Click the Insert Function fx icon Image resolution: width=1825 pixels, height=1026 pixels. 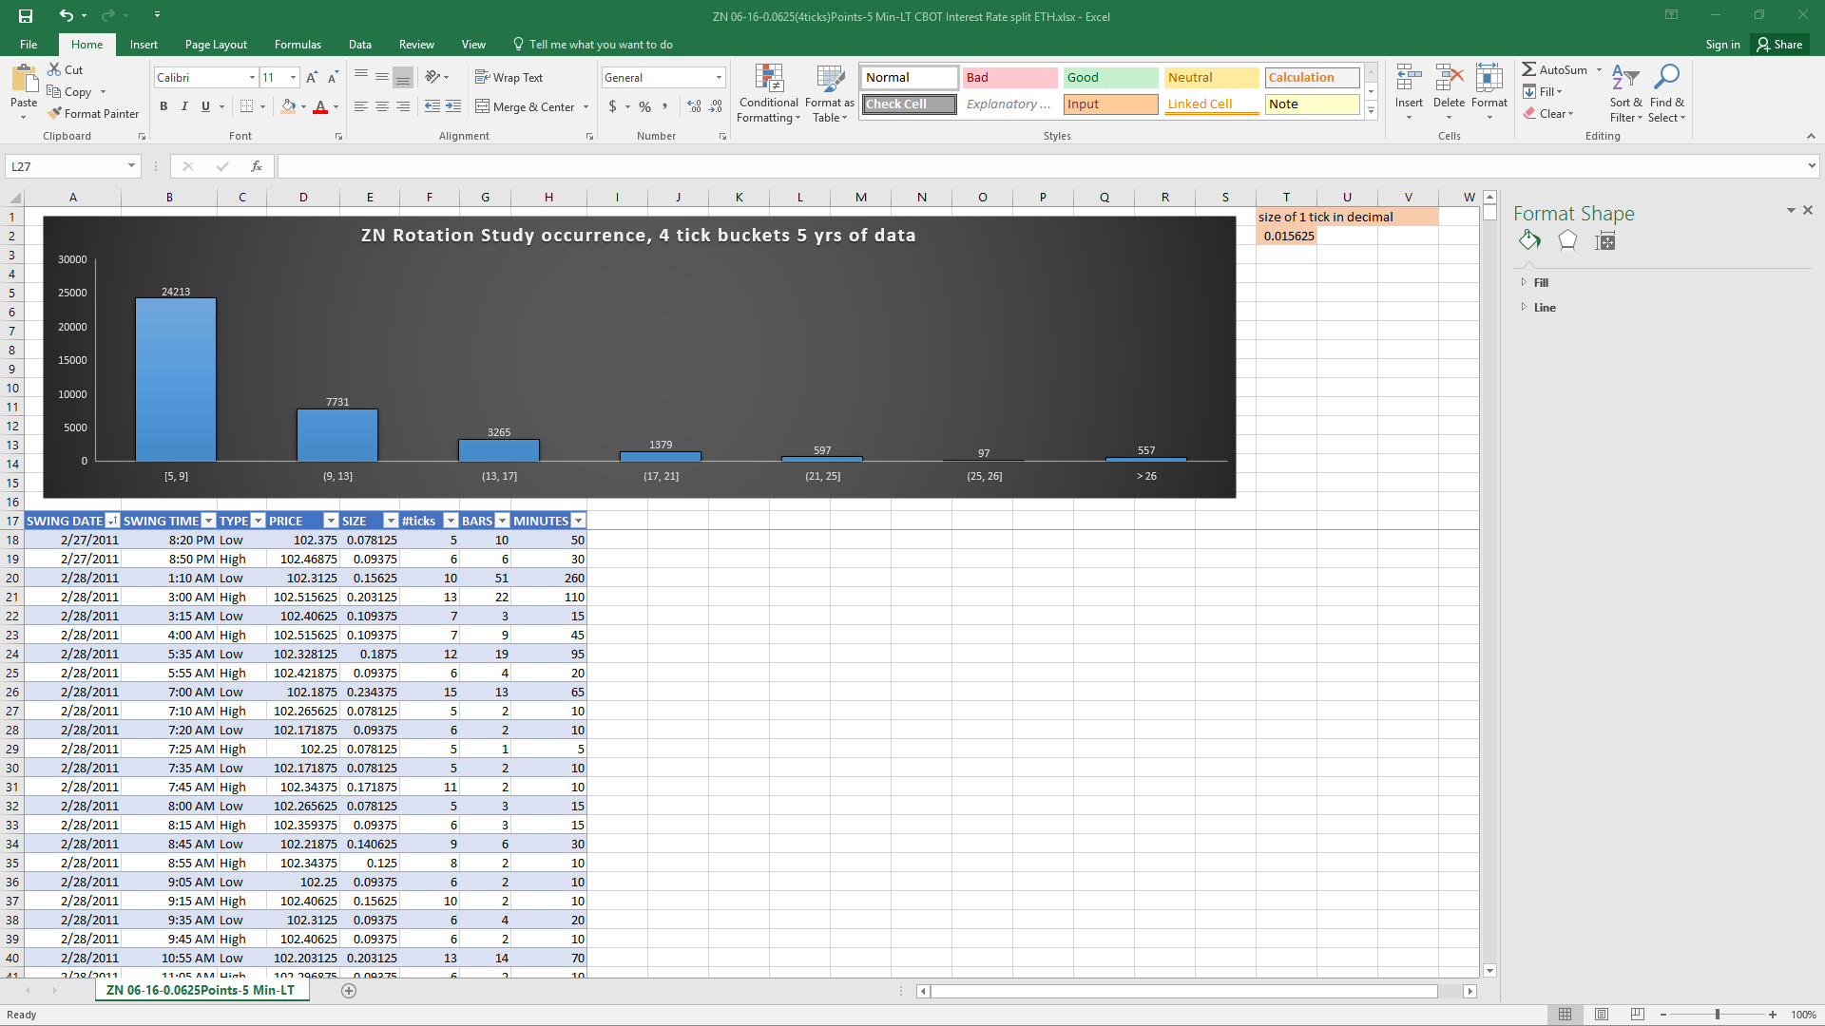[x=257, y=166]
